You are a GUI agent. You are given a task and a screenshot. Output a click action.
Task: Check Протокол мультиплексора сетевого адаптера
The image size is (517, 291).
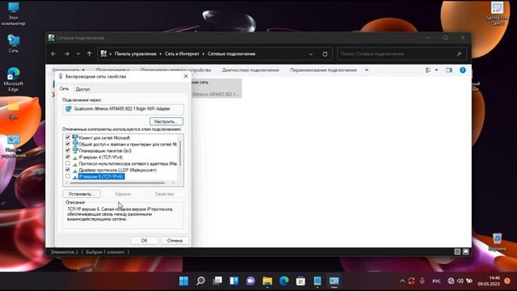pos(68,163)
